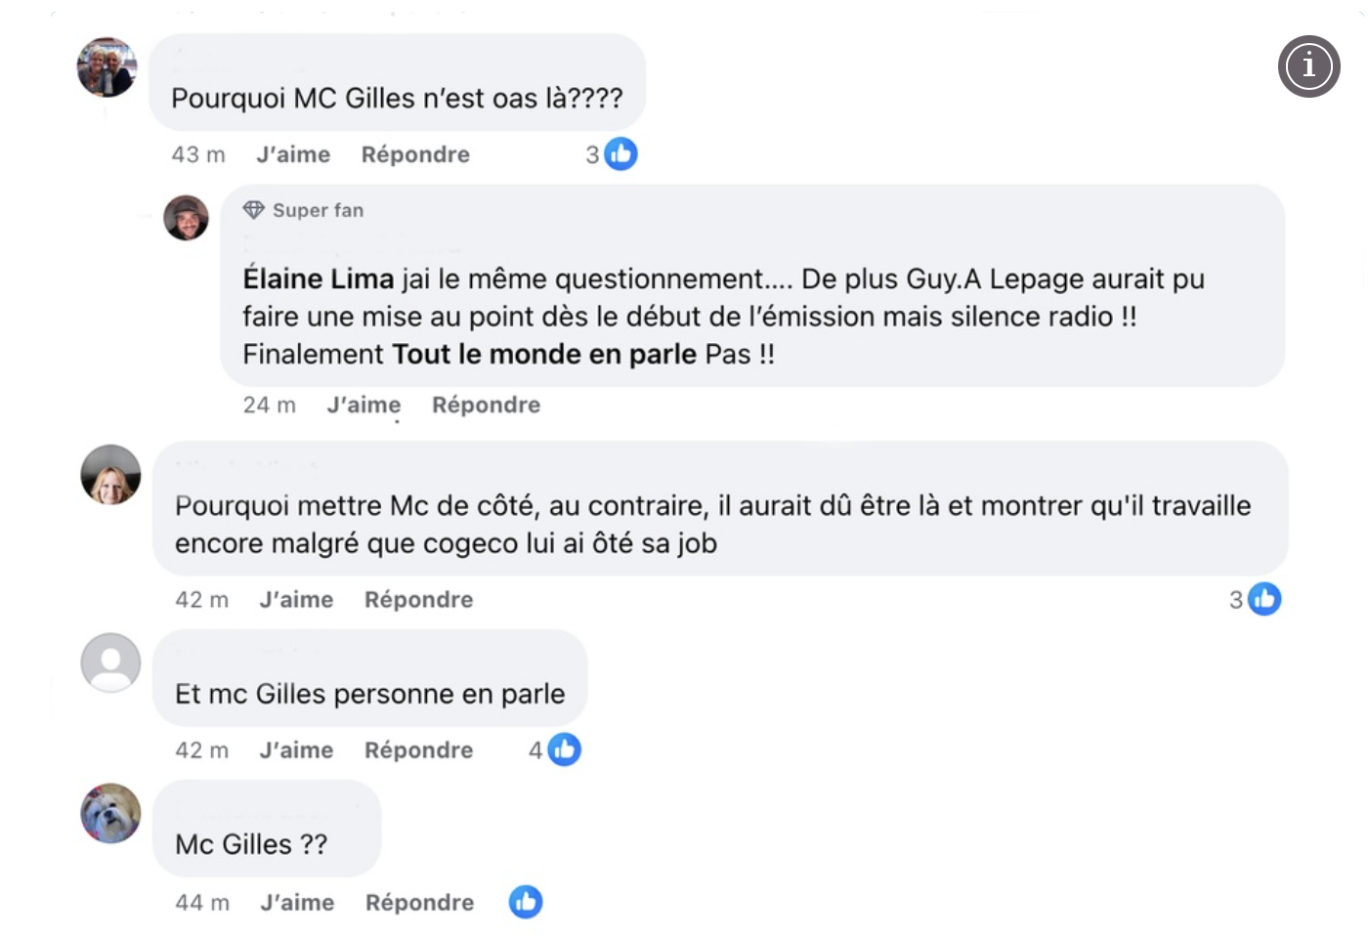The image size is (1368, 940).
Task: Click the thumbs-up reaction on 'Mc Gilles ??' comment
Action: (x=526, y=902)
